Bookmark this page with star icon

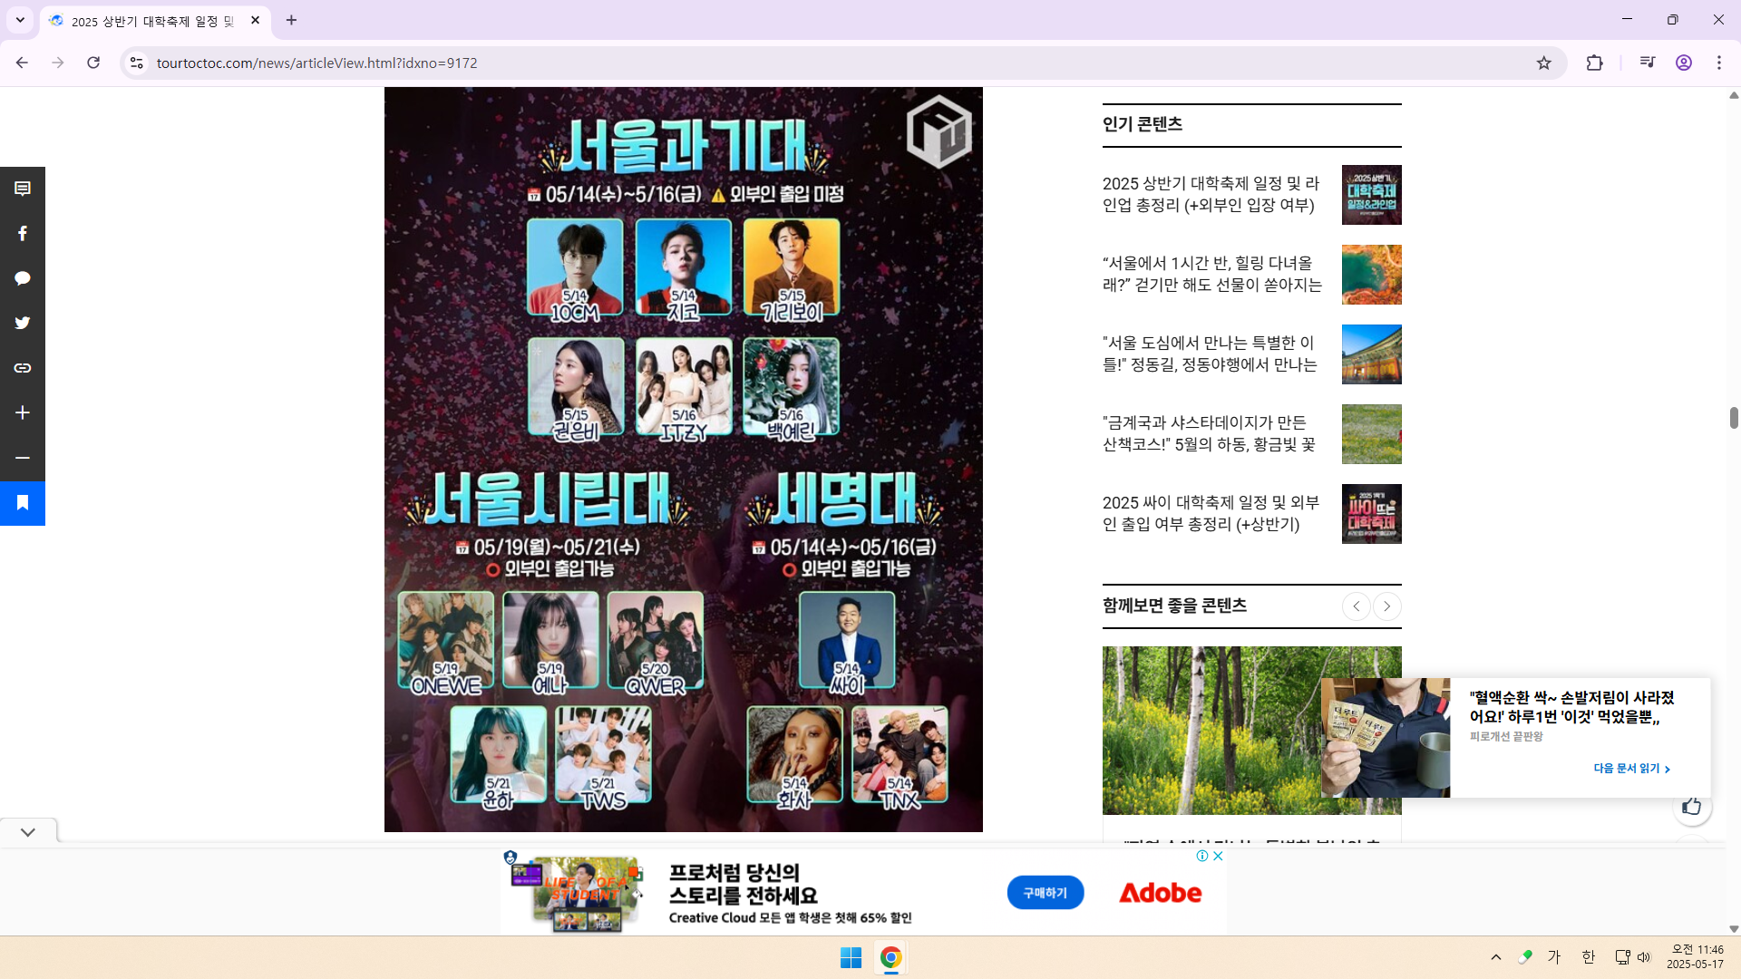pyautogui.click(x=1543, y=63)
